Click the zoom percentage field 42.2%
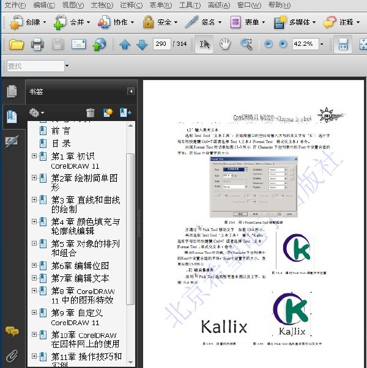367x368 pixels. [x=305, y=44]
